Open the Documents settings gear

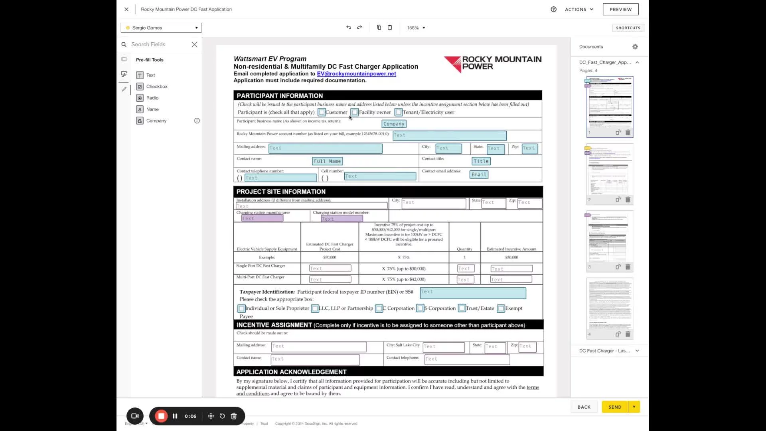635,47
